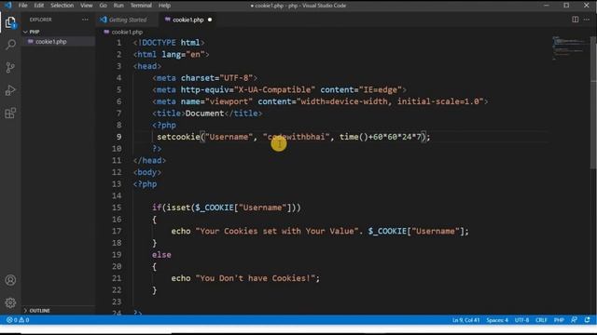Click the "codewithbhai" string value

[x=297, y=137]
